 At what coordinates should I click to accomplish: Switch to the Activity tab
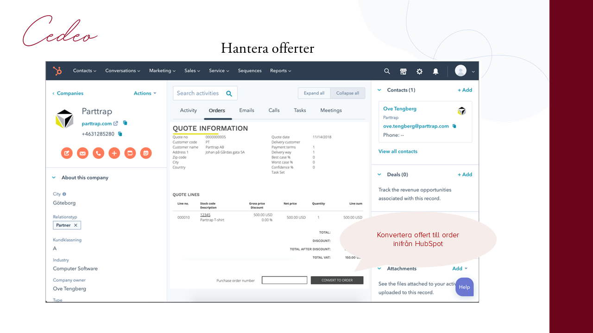(189, 111)
